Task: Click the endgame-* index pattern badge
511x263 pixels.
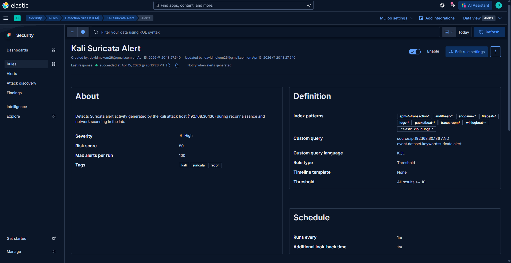Action: click(467, 116)
